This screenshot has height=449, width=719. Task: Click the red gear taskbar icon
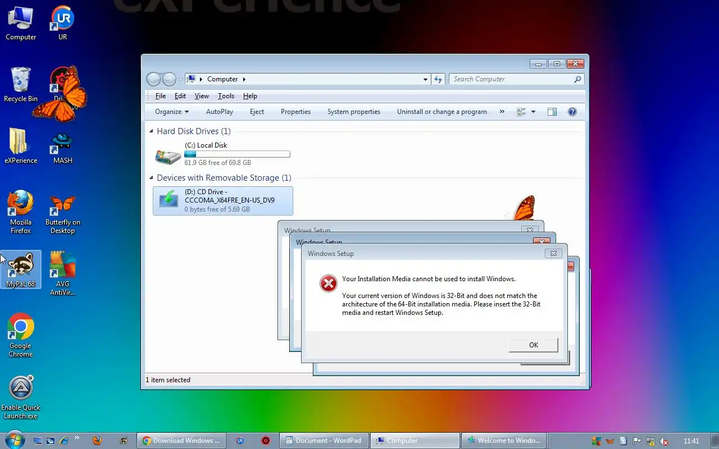266,441
